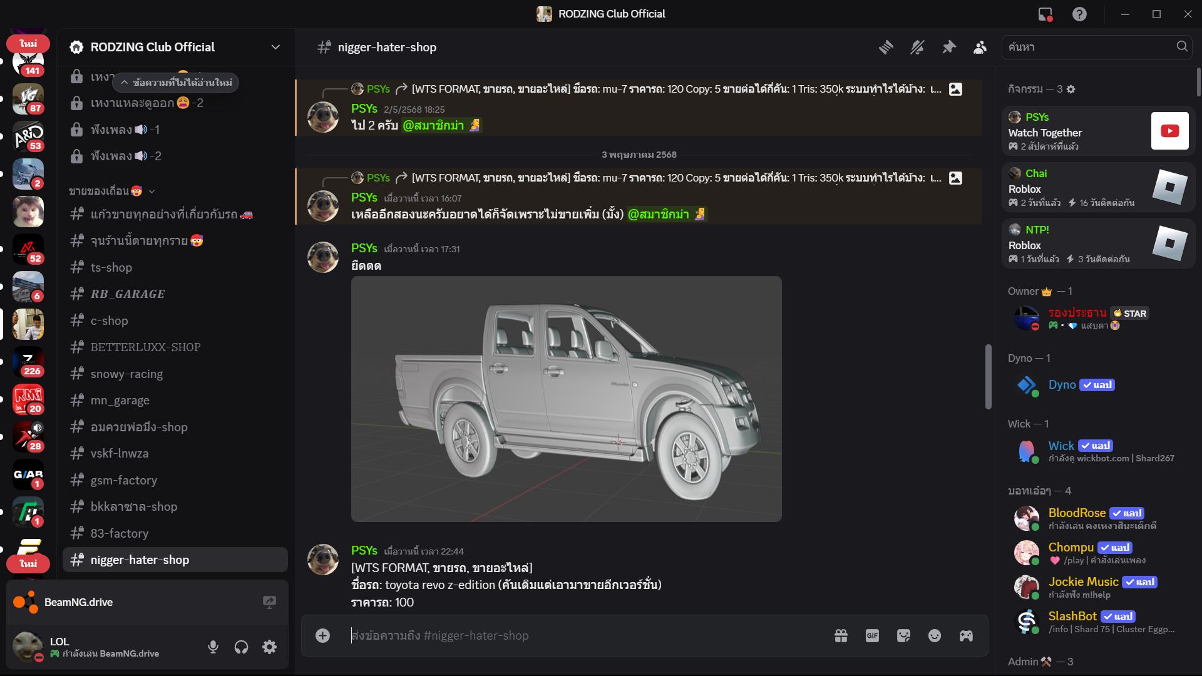This screenshot has width=1202, height=676.
Task: Click the ค้นหา search field
Action: click(x=1097, y=47)
